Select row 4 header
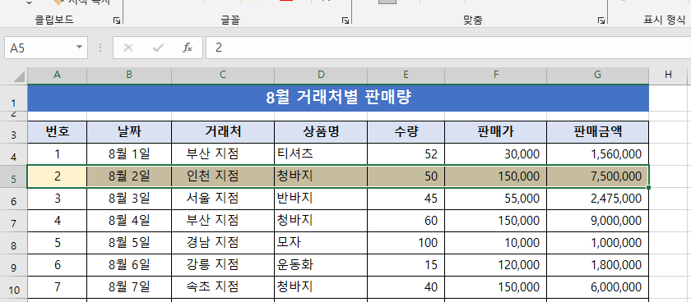This screenshot has height=302, width=691. (13, 154)
